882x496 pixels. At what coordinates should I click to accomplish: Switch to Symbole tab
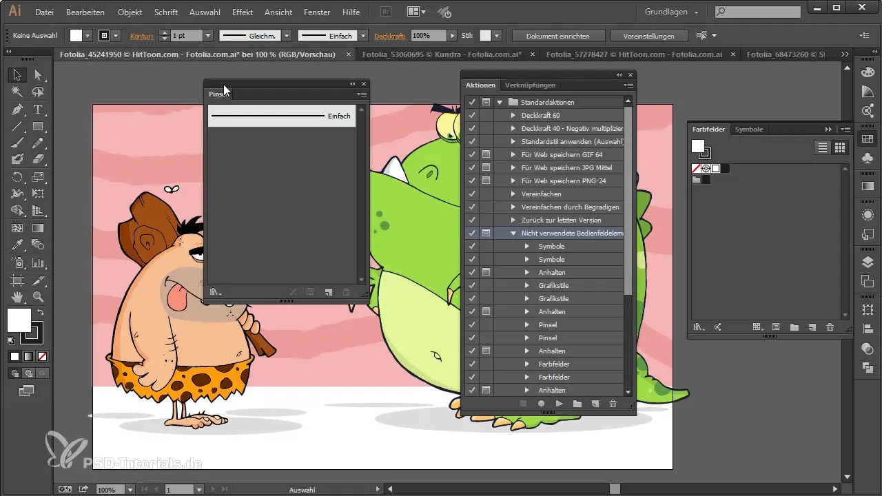click(x=749, y=129)
